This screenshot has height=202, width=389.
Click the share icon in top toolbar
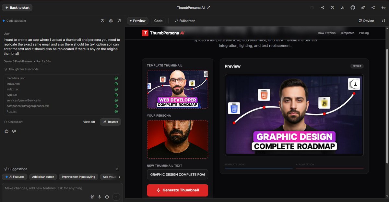pyautogui.click(x=373, y=7)
